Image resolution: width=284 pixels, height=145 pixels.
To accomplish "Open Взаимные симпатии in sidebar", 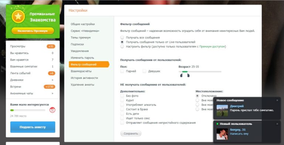I will (x=24, y=66).
